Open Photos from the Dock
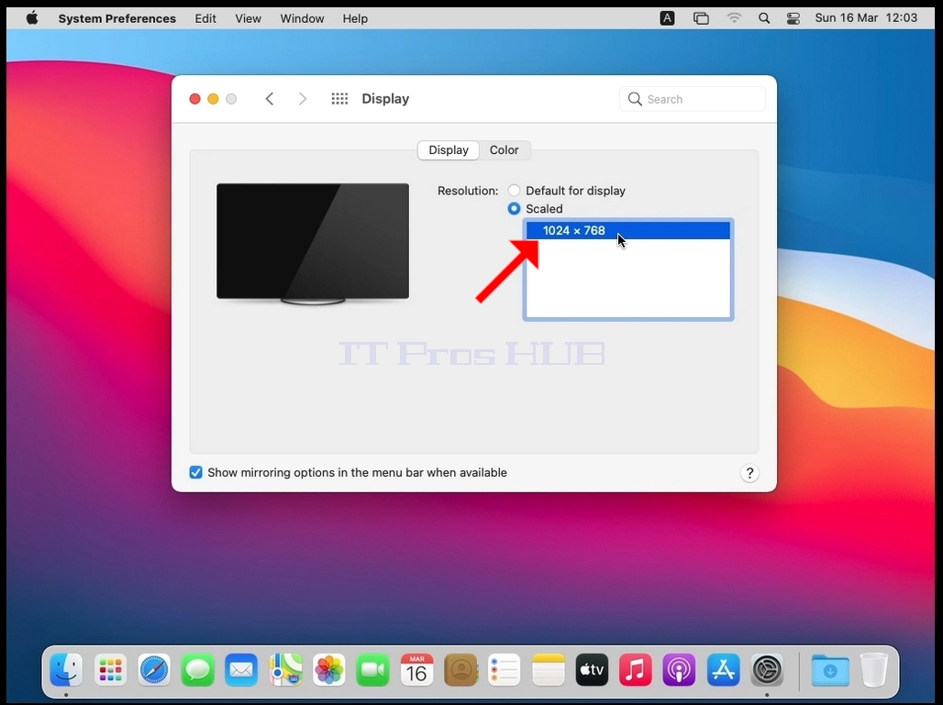The width and height of the screenshot is (943, 705). (x=329, y=669)
